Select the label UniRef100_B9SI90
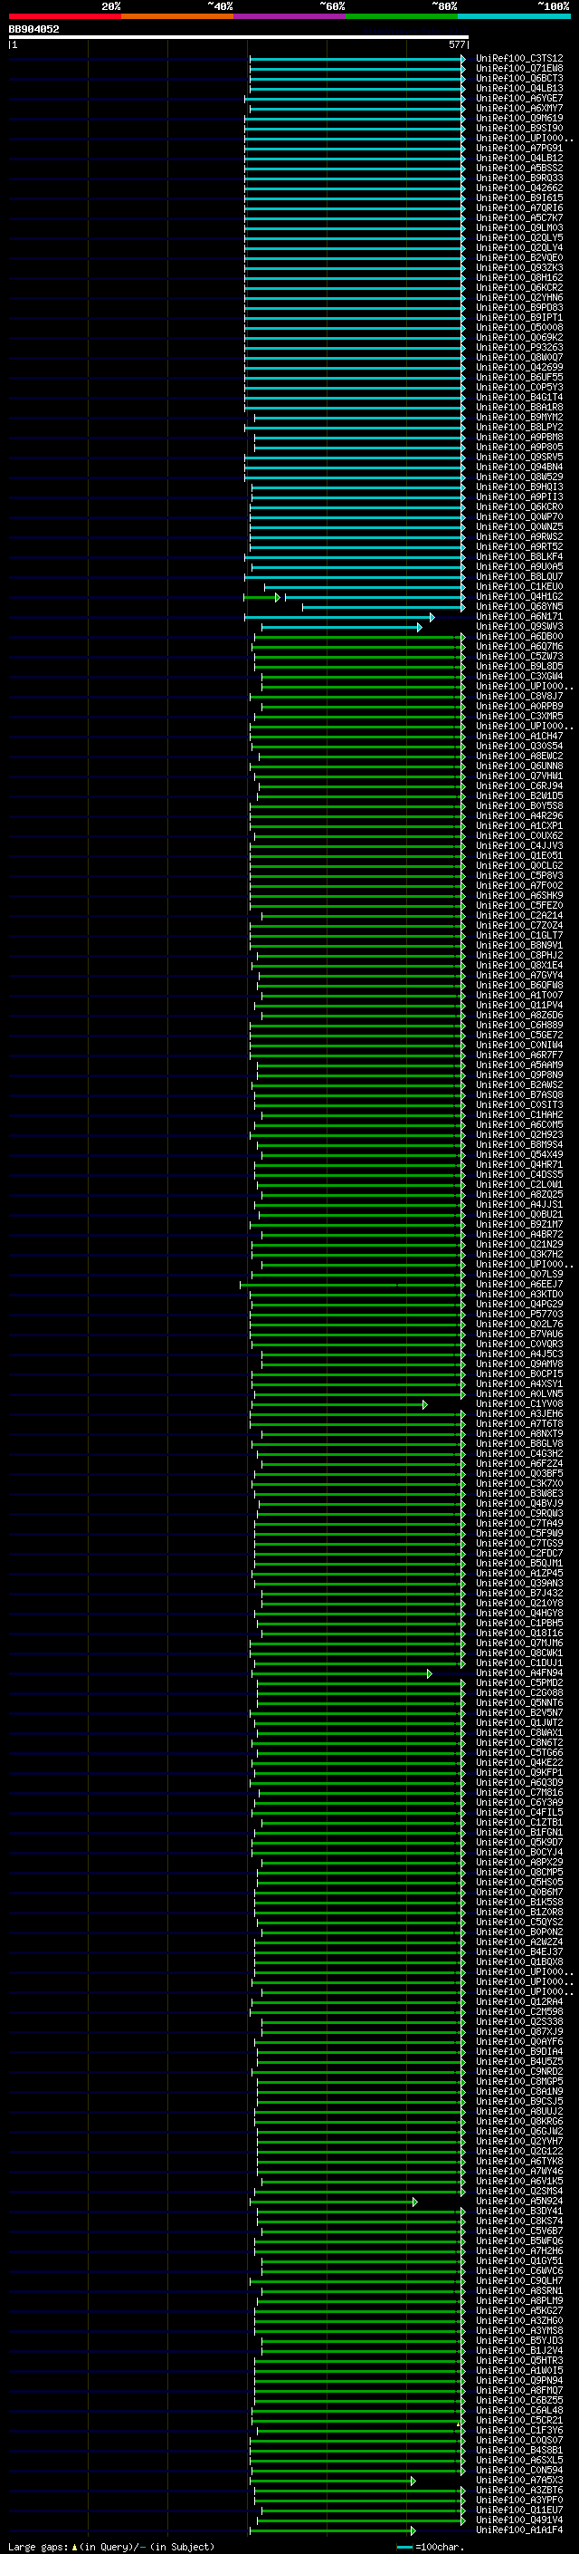Viewport: 579px width, 2554px height. 518,128
